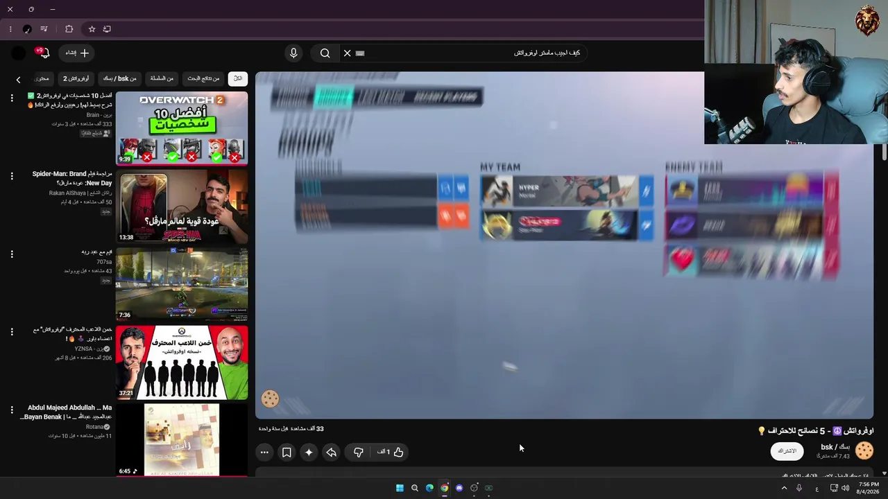888x499 pixels.
Task: Open options for the 707sa video
Action: click(12, 254)
